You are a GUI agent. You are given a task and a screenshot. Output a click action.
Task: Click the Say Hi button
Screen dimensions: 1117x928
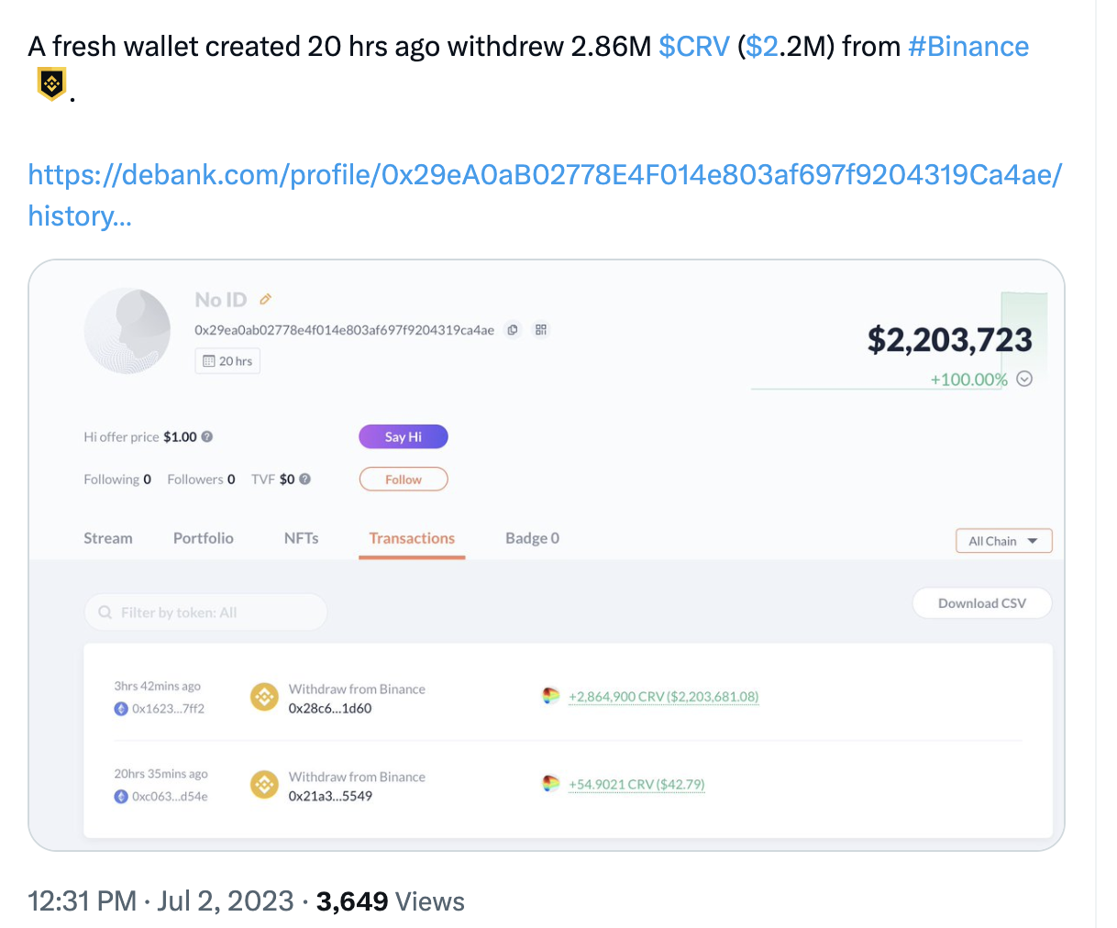404,436
